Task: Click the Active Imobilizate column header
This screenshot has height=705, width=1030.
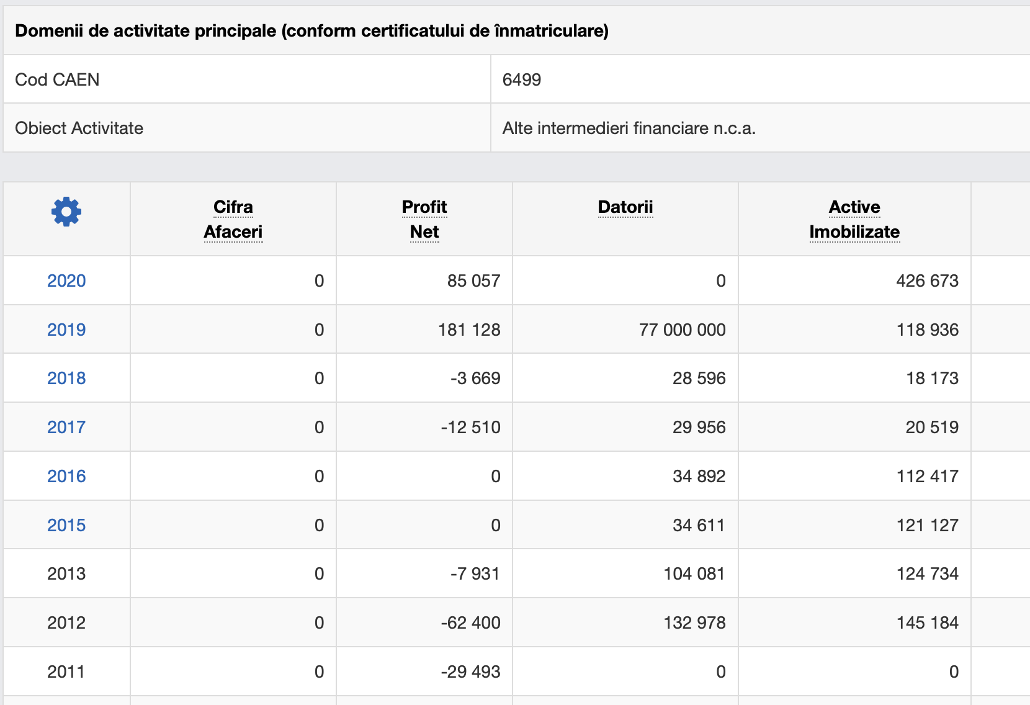Action: (854, 219)
